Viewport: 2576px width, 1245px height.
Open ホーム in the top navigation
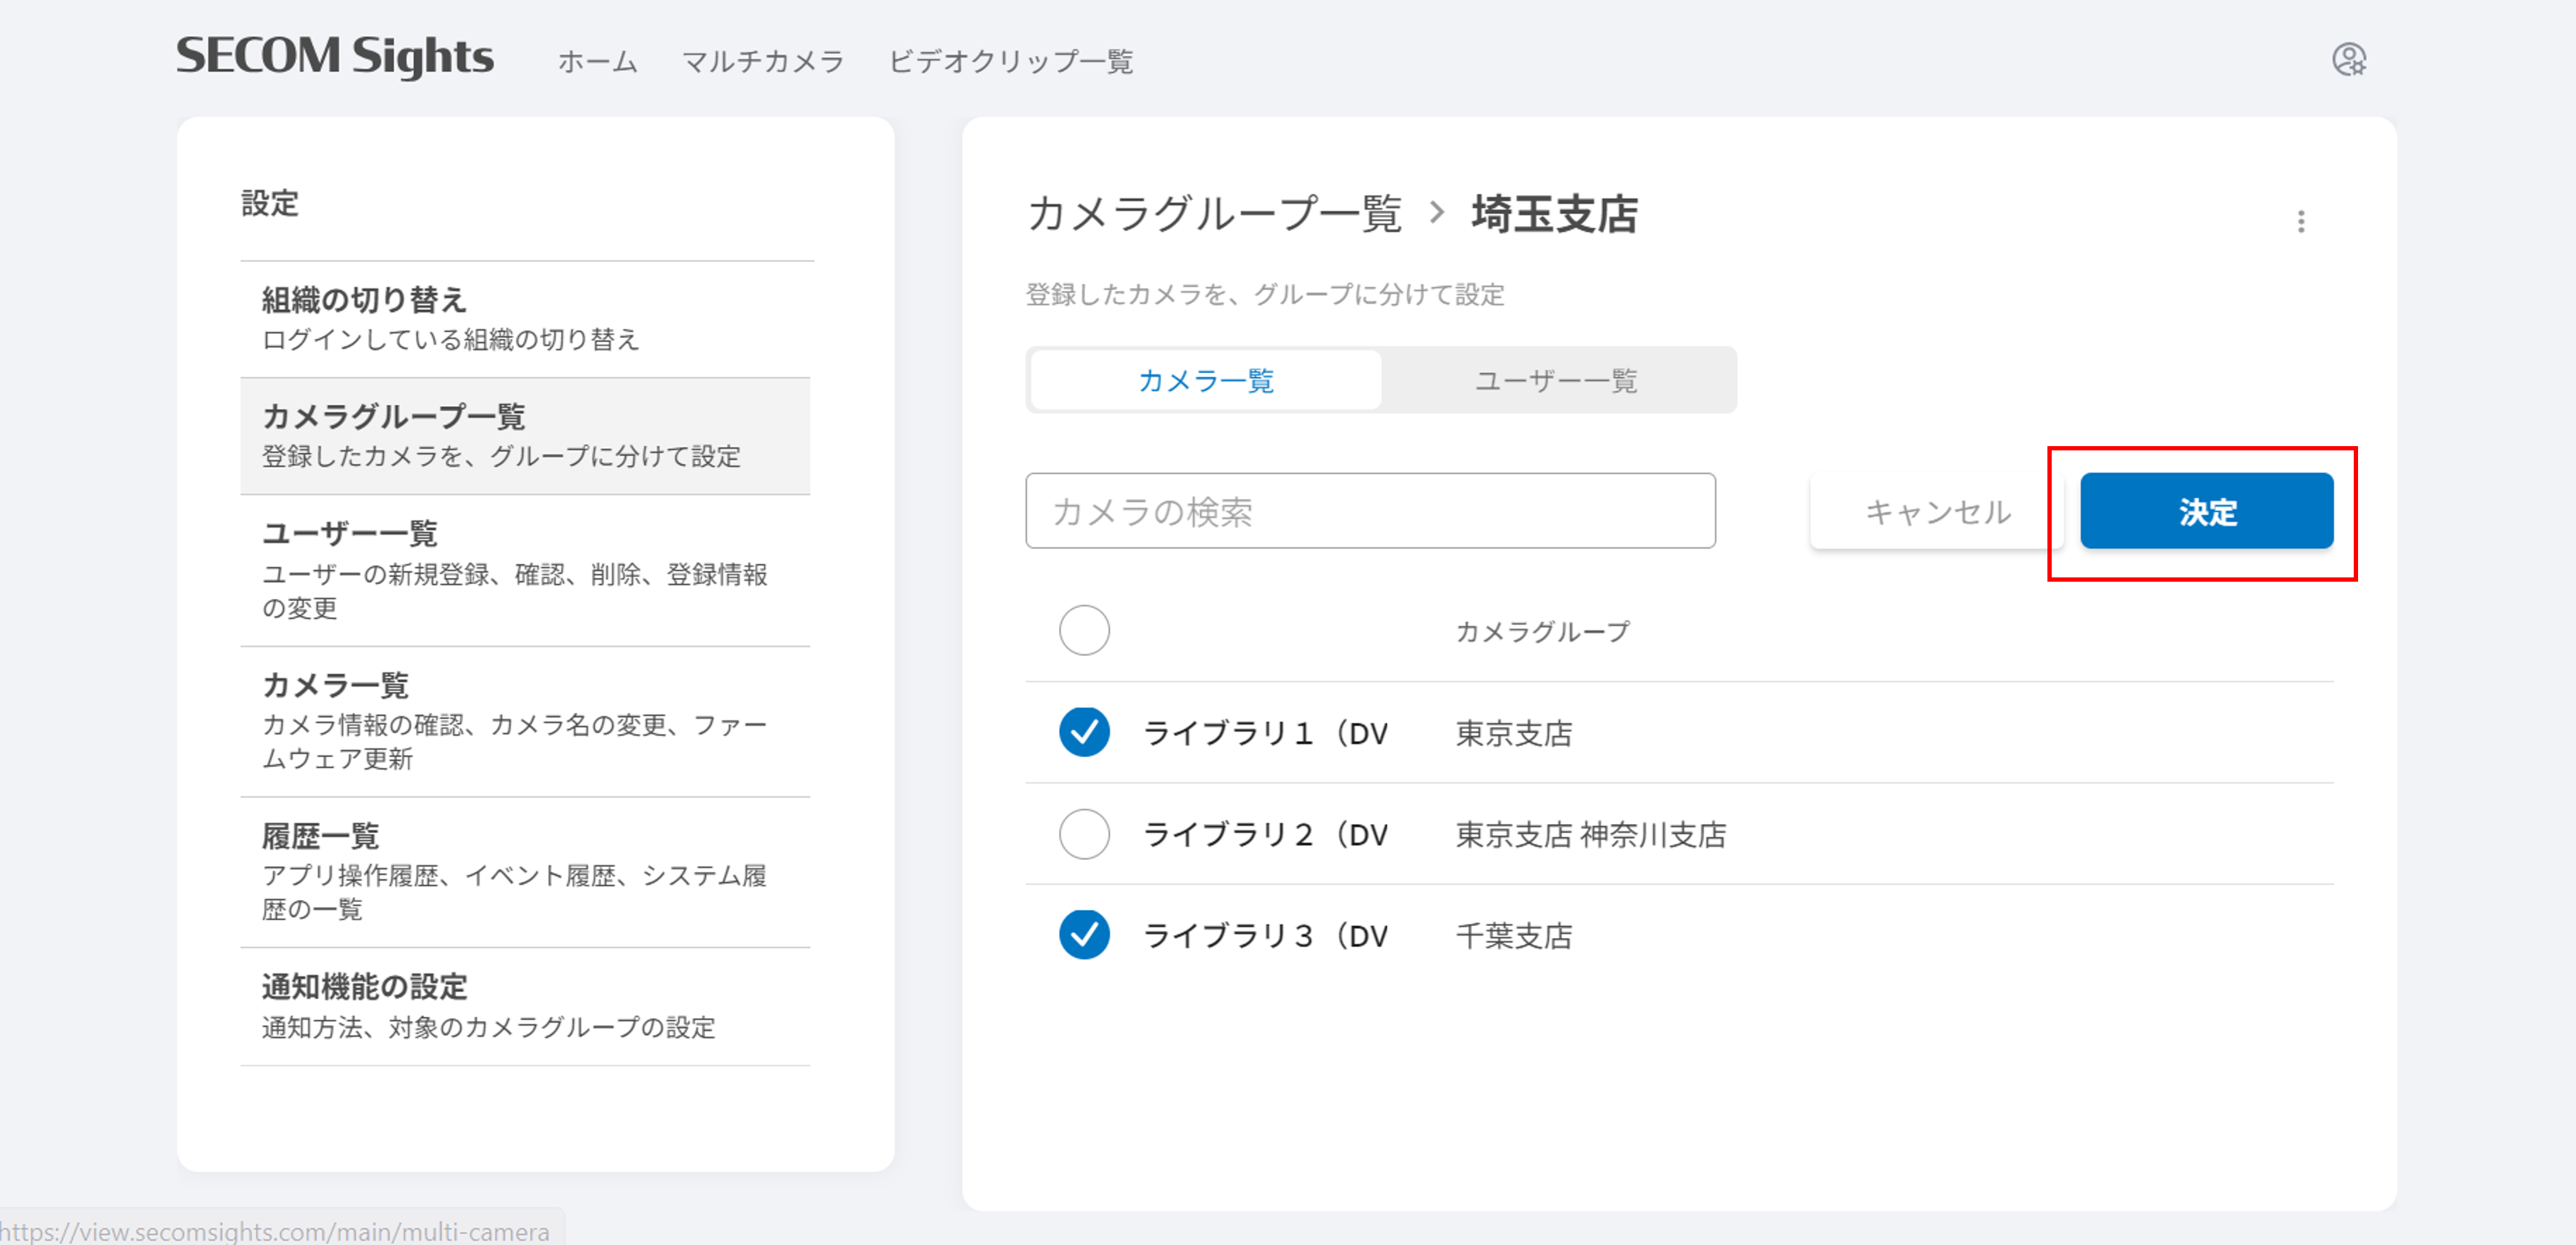(x=597, y=61)
